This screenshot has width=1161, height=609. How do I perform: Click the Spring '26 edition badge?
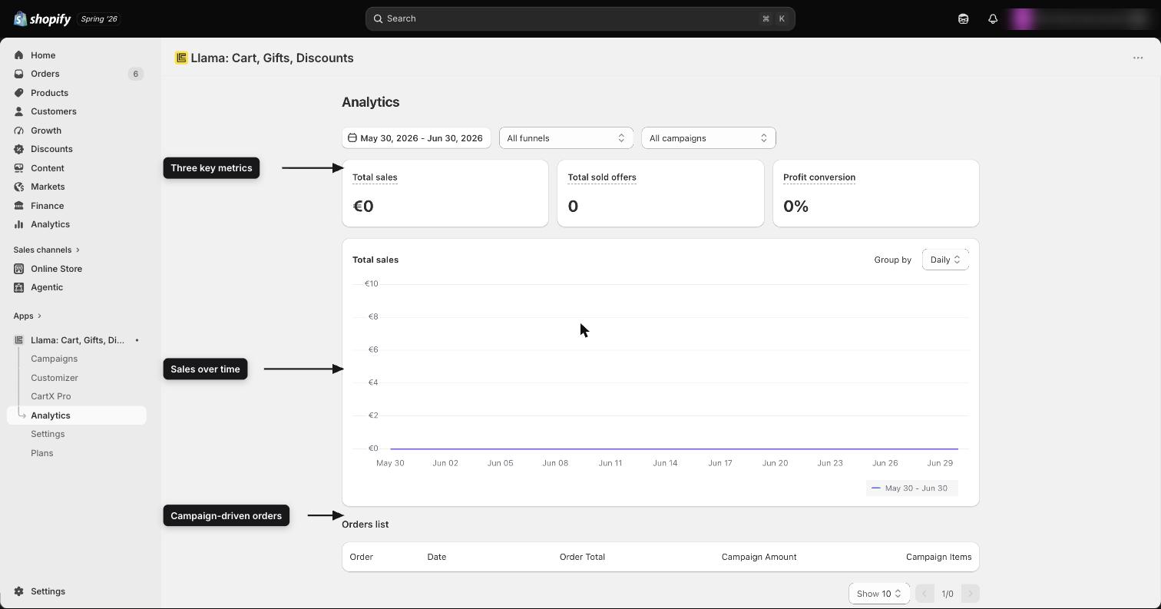99,18
